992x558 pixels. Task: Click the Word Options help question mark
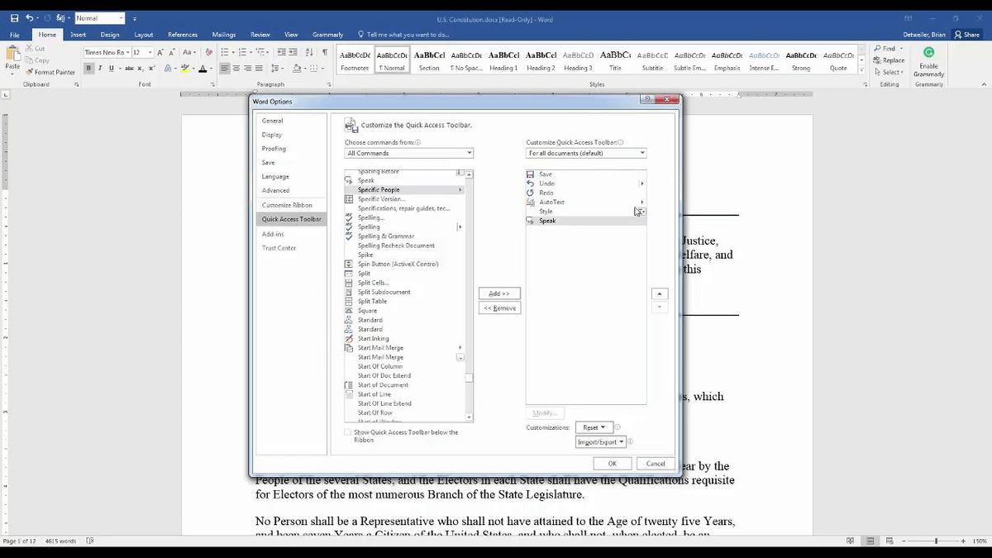pos(647,101)
